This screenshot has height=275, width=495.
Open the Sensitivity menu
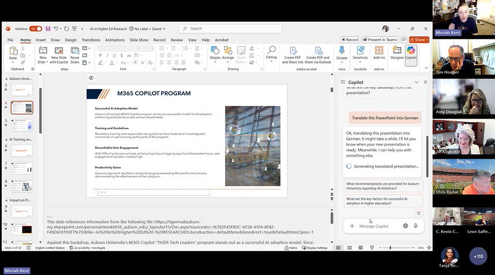coord(360,54)
